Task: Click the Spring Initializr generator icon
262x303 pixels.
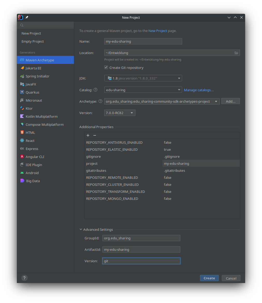Action: click(22, 76)
